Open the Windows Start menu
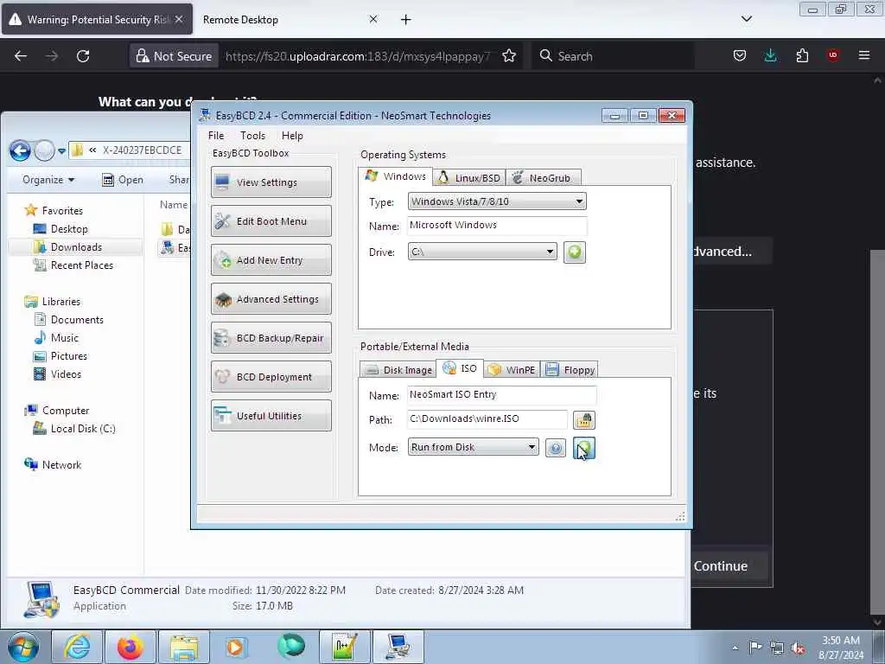 click(x=22, y=647)
